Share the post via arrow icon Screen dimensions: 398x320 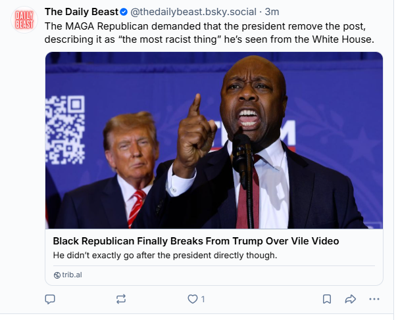(x=351, y=299)
